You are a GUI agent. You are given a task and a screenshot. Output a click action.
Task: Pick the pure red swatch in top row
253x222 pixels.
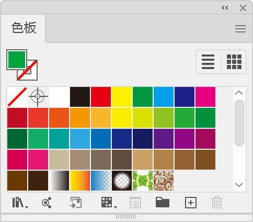tap(101, 97)
